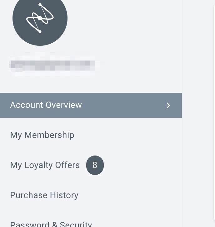Click the white squiggle logo in avatar
This screenshot has height=227, width=215.
click(x=40, y=18)
